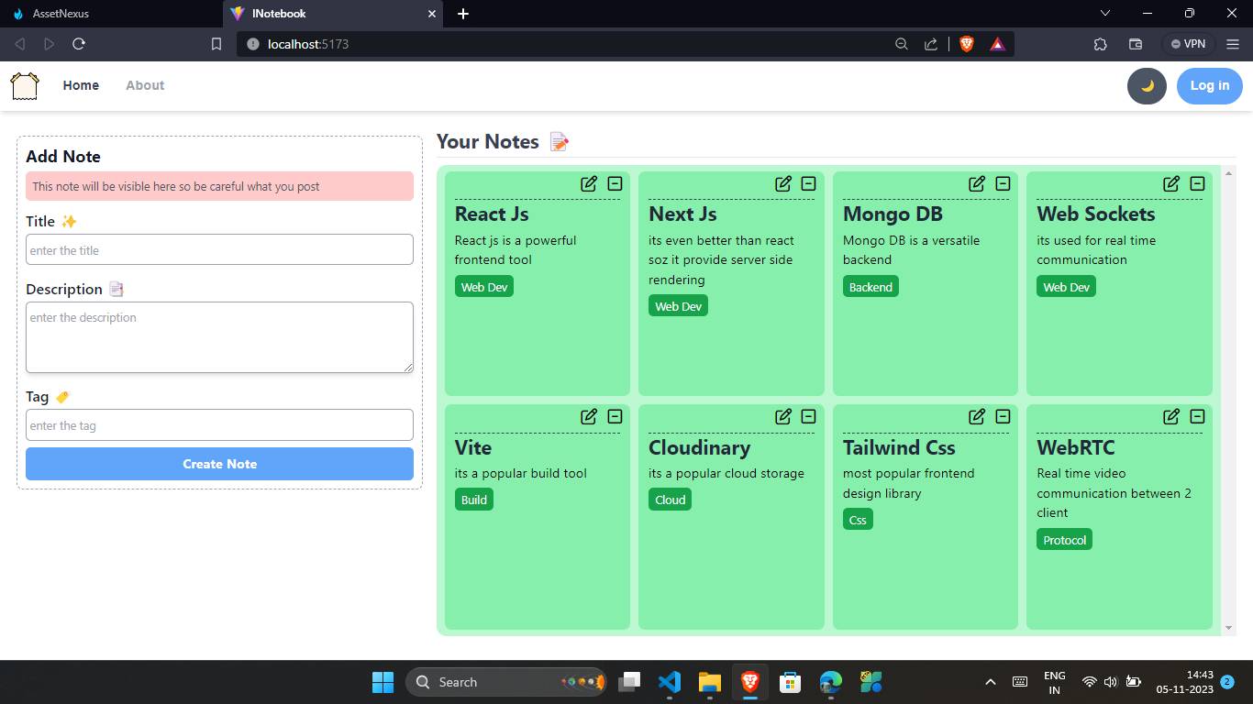
Task: Delete the Web Sockets note
Action: click(1197, 183)
